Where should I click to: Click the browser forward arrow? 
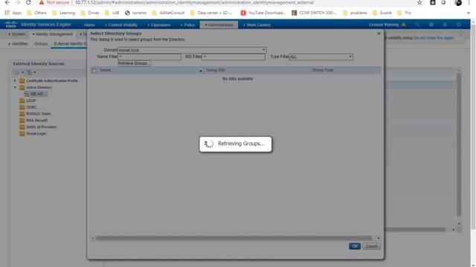pyautogui.click(x=18, y=2)
